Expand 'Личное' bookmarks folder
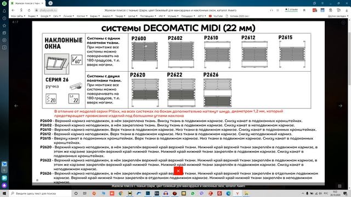This screenshot has width=351, height=197. click(x=68, y=16)
